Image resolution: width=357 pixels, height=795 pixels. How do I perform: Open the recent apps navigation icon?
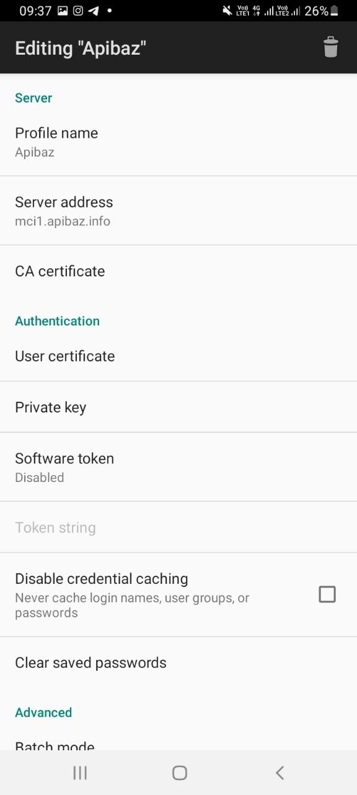click(80, 773)
